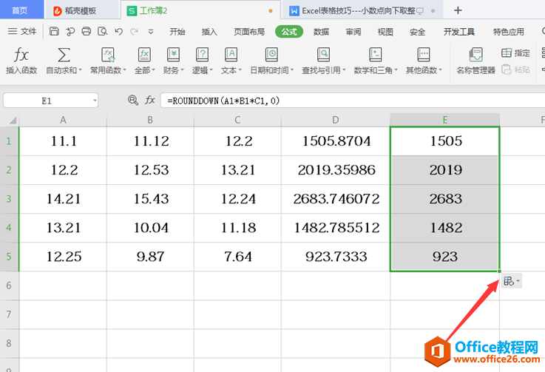
Task: Click cell containing 2019.35986
Action: (x=336, y=170)
